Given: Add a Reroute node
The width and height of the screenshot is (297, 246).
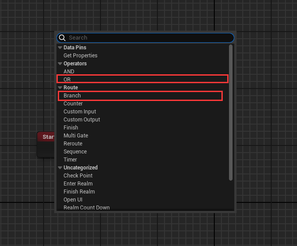Looking at the screenshot, I should click(73, 144).
